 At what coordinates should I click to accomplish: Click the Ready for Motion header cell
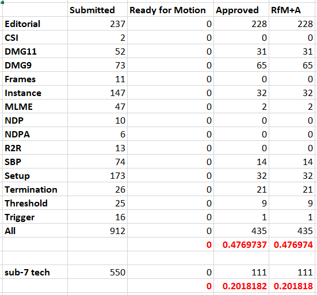pyautogui.click(x=170, y=10)
